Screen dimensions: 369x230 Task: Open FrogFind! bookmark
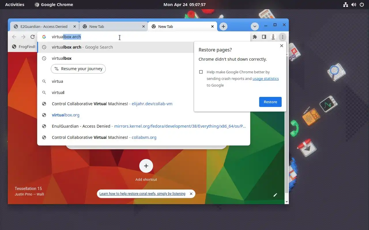(x=24, y=47)
